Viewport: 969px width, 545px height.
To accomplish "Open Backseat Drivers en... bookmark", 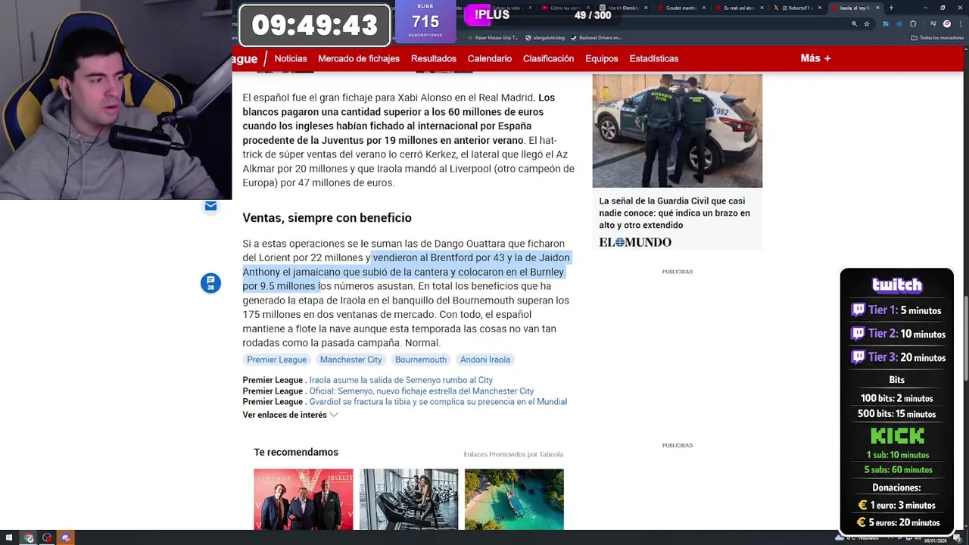I will pos(596,37).
